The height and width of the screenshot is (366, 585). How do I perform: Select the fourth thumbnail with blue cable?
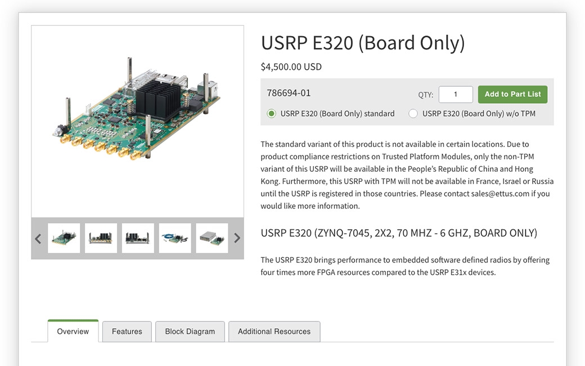[174, 238]
